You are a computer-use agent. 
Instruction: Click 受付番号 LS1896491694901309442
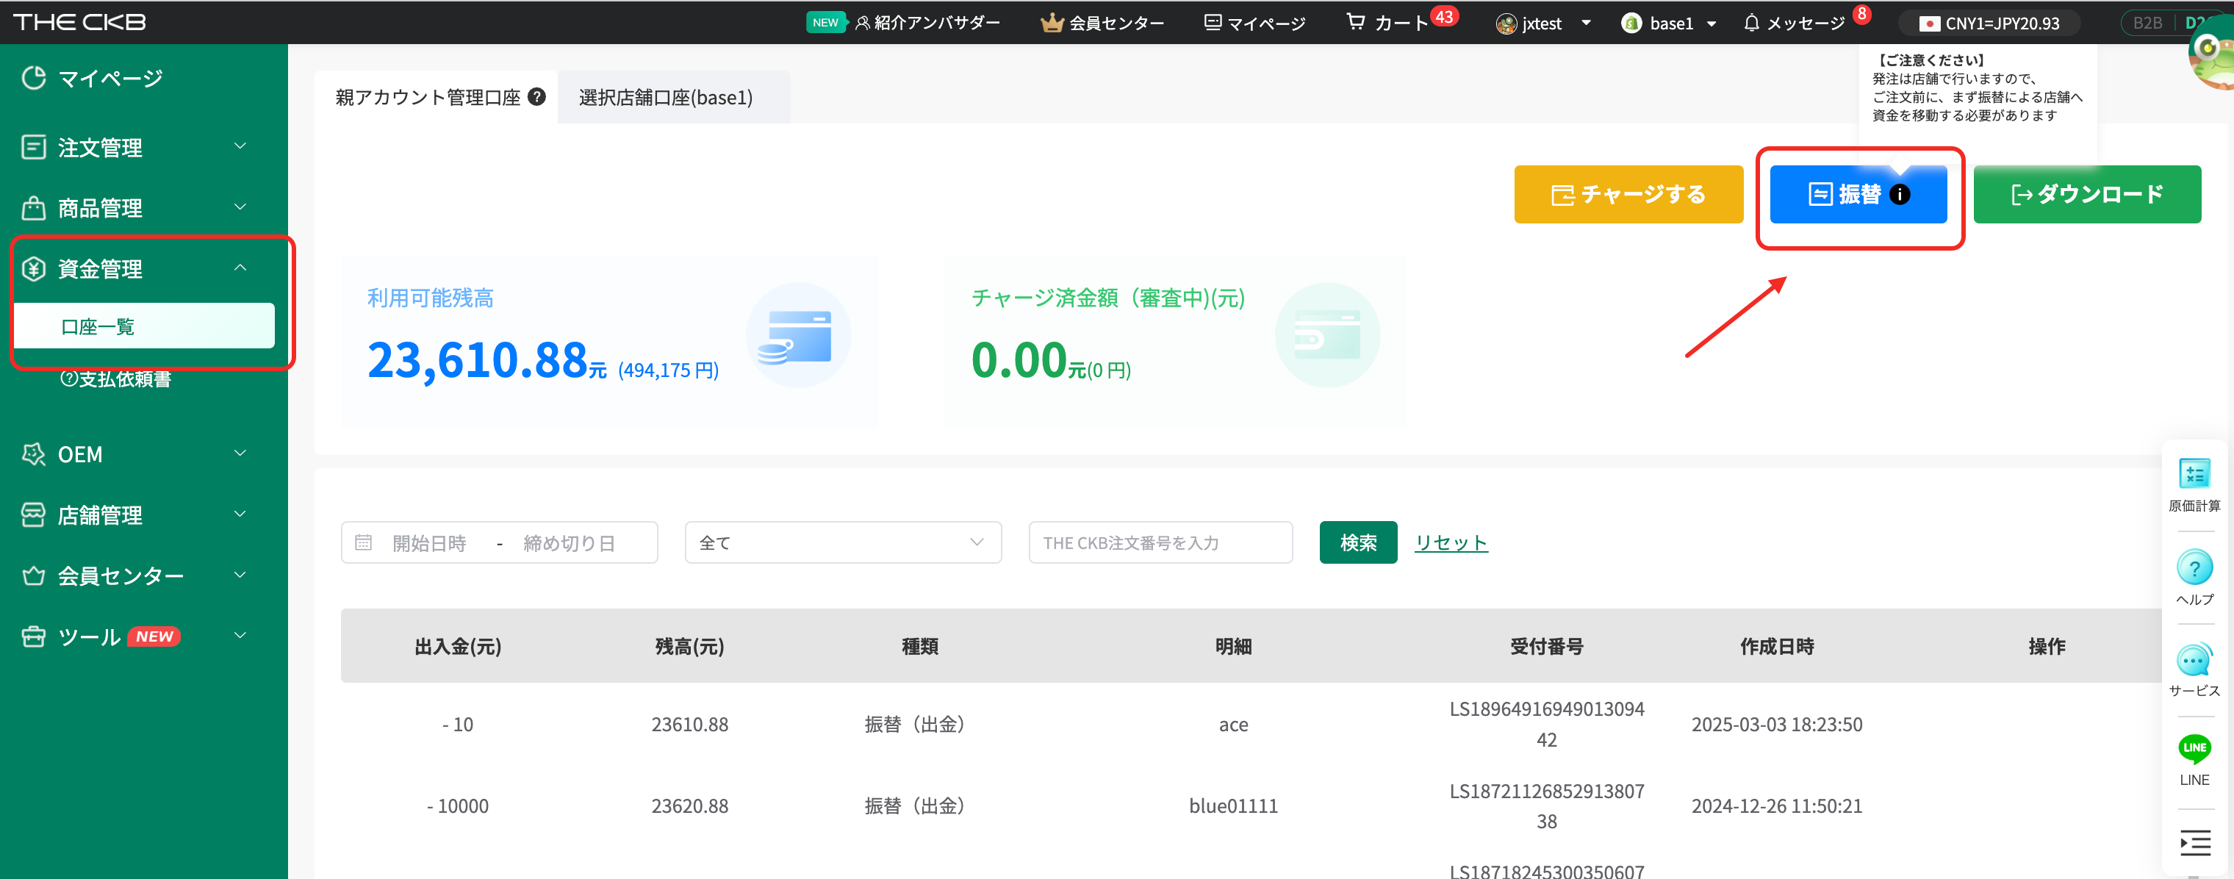(x=1546, y=725)
